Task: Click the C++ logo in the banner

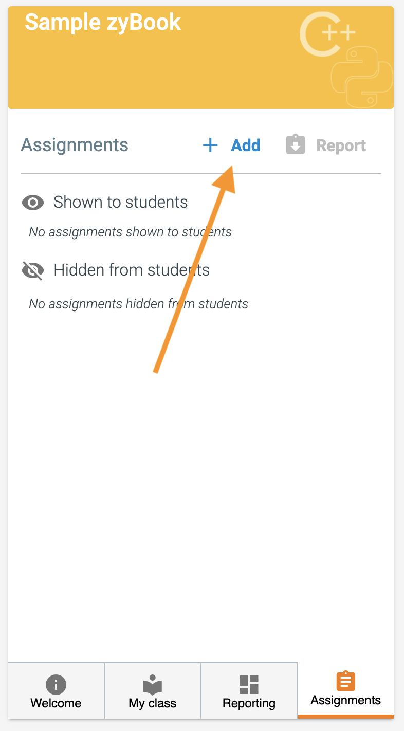Action: [326, 34]
